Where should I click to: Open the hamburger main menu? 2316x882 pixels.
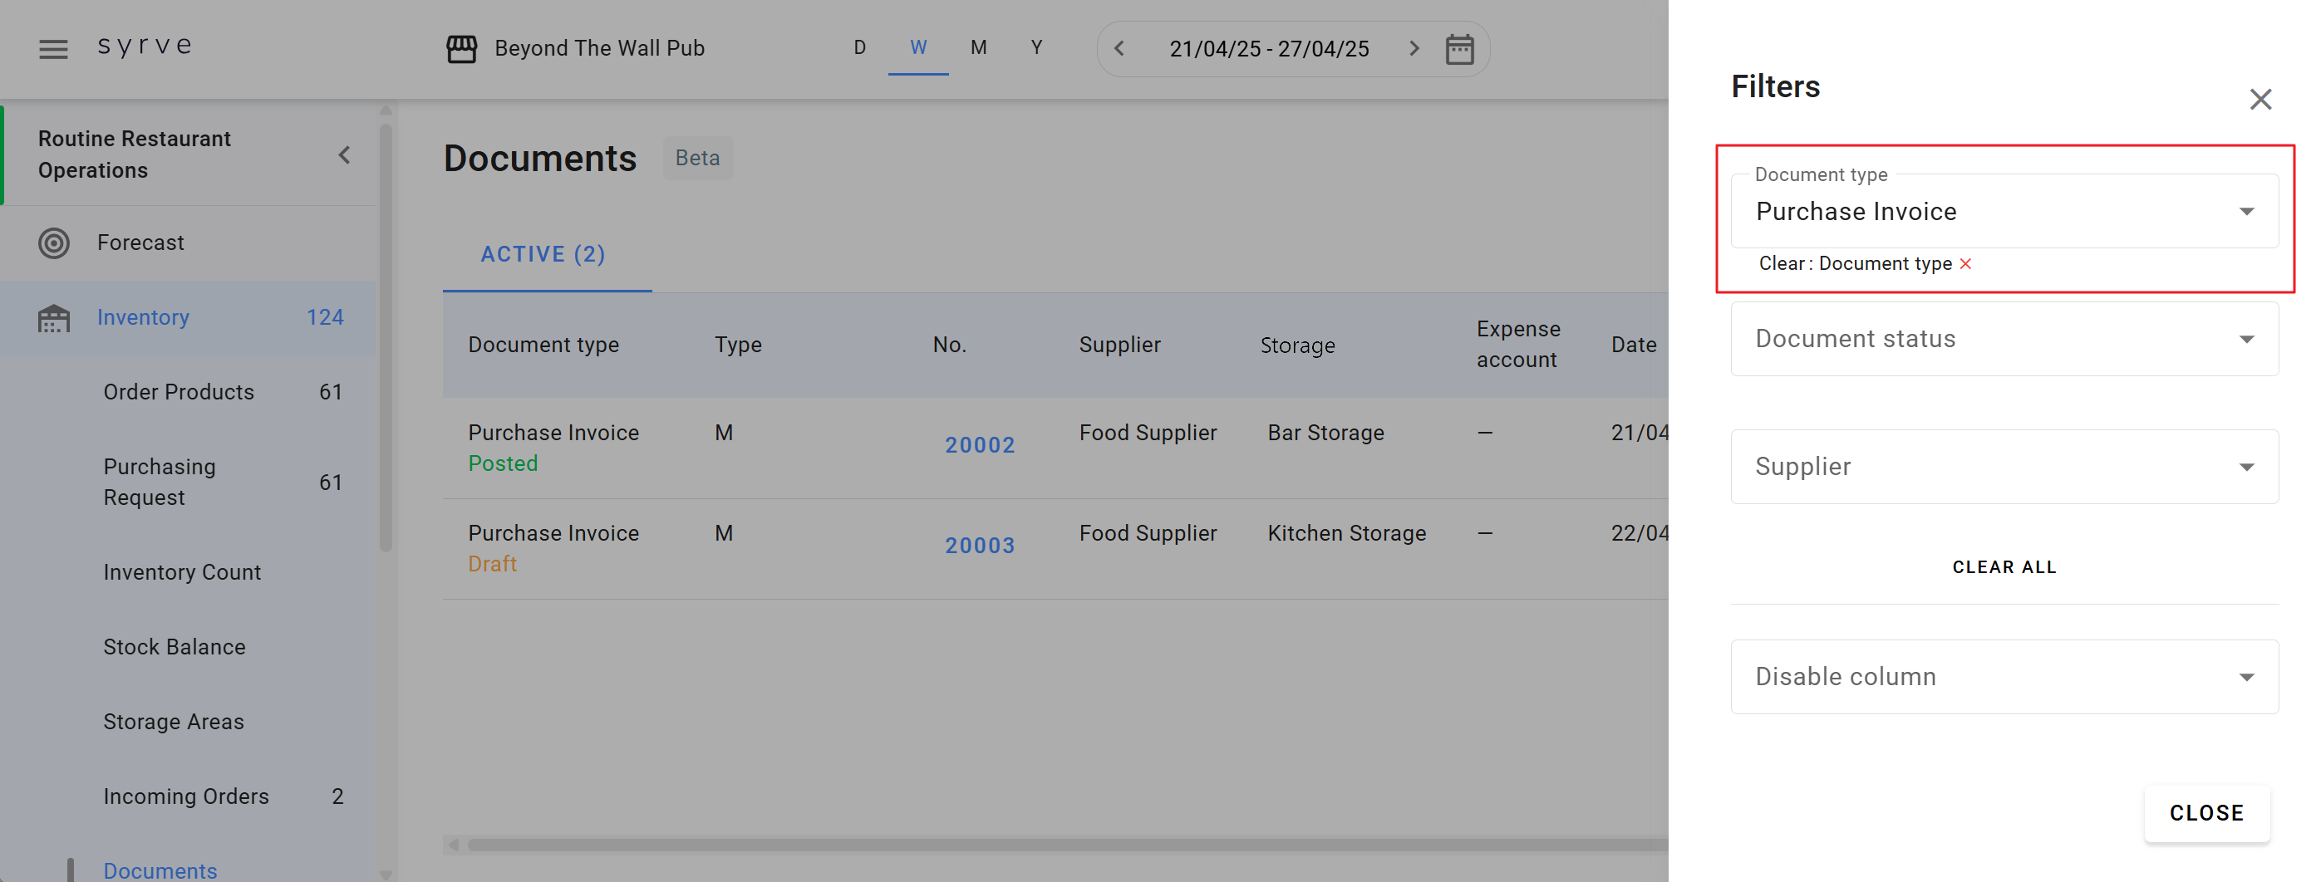click(x=53, y=48)
